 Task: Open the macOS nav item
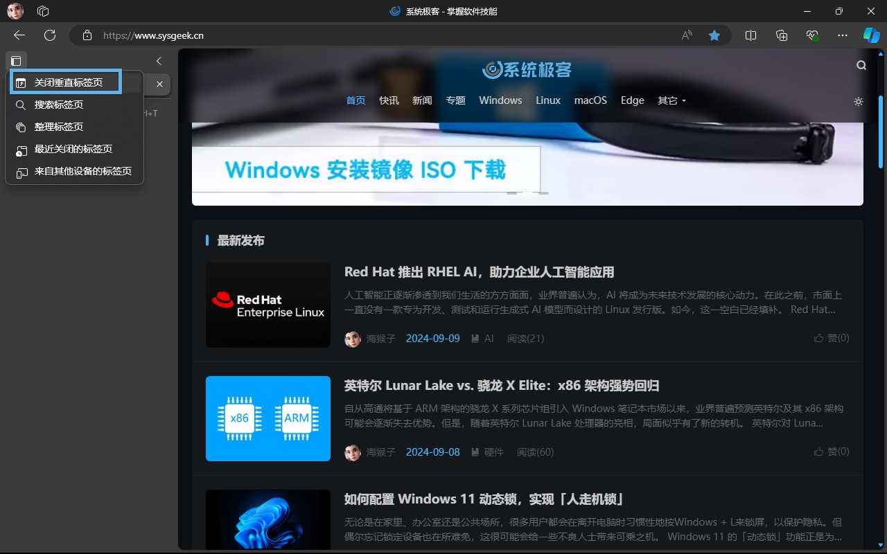coord(590,100)
